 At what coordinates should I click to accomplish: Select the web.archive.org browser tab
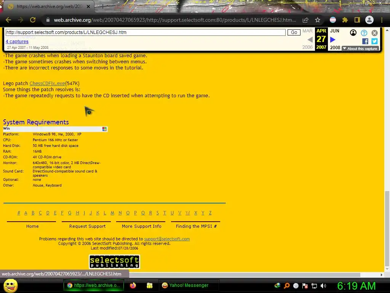point(48,6)
